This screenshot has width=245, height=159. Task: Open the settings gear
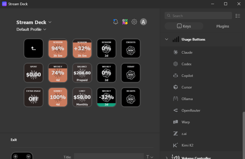coord(134,22)
